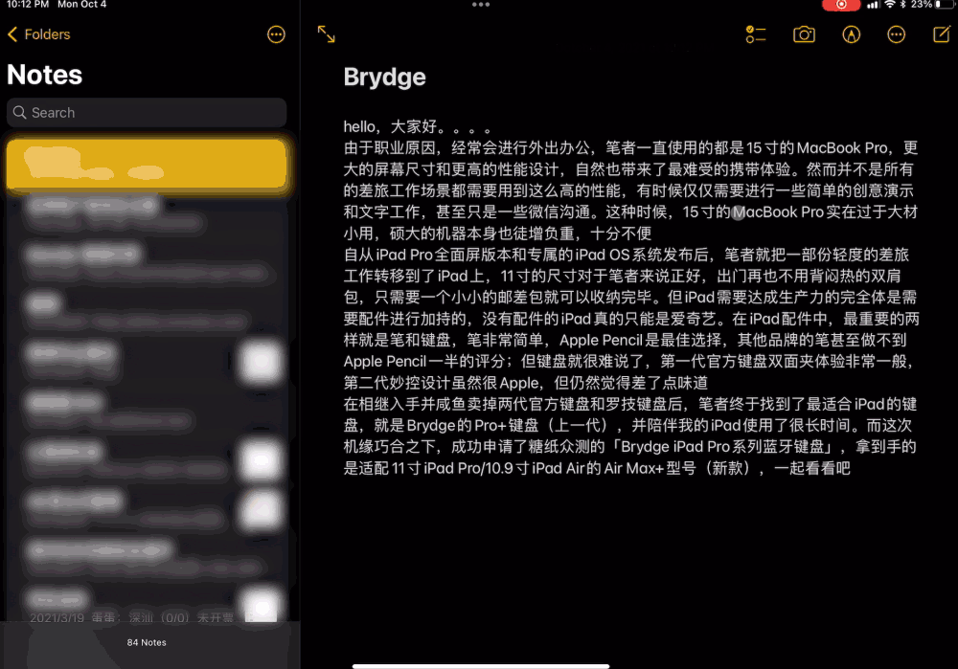Go back to Folders
This screenshot has height=669, width=958.
click(39, 34)
